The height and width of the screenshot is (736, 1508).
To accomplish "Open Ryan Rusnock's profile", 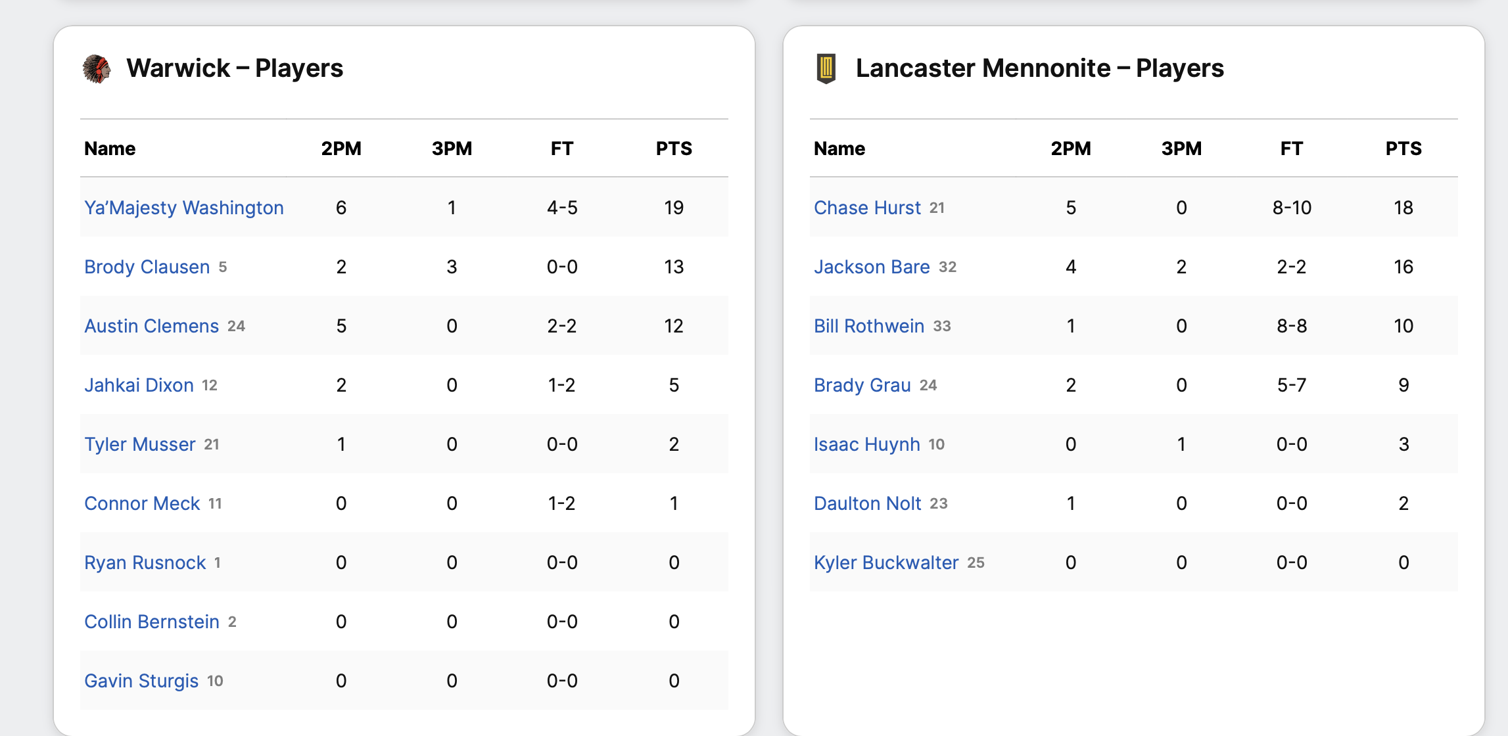I will tap(145, 563).
